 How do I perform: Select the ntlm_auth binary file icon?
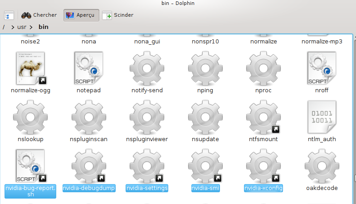pos(322,117)
